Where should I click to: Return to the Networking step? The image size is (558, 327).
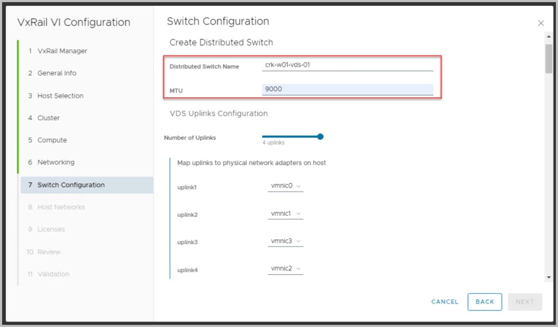coord(56,163)
